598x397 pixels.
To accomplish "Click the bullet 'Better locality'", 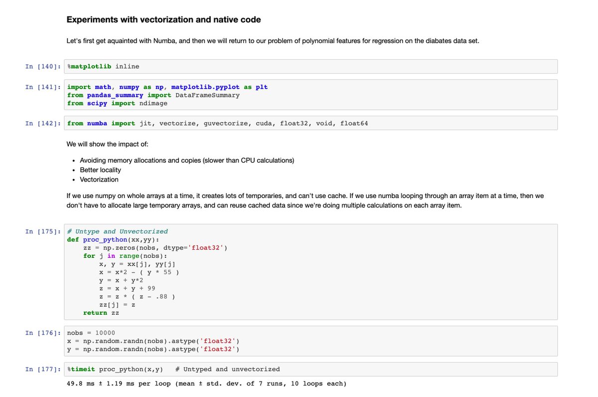I will pyautogui.click(x=100, y=170).
